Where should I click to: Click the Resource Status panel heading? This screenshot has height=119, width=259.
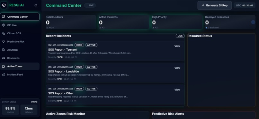click(200, 36)
